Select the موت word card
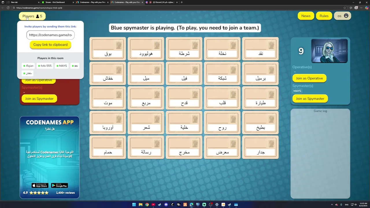Screen dimensions: 370x208 (108, 98)
